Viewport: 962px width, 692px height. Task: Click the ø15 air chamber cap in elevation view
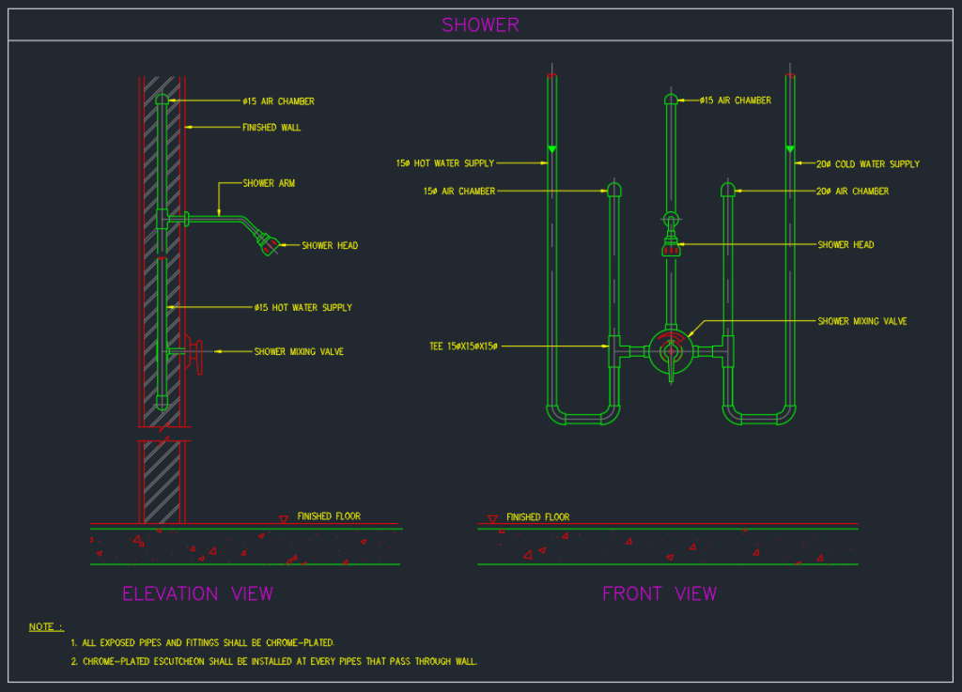click(162, 99)
